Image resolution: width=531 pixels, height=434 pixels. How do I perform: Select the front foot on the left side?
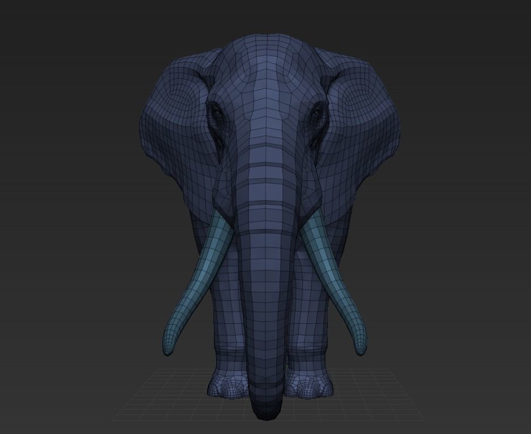click(x=227, y=384)
